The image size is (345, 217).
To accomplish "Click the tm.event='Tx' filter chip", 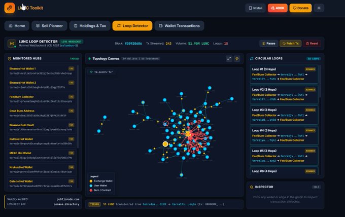I will pyautogui.click(x=101, y=72).
